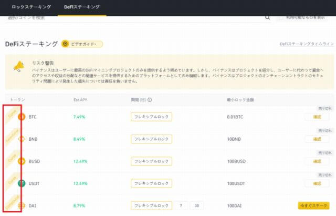Click the 8.79% APY value for DAI
The image size is (336, 216).
tap(79, 205)
